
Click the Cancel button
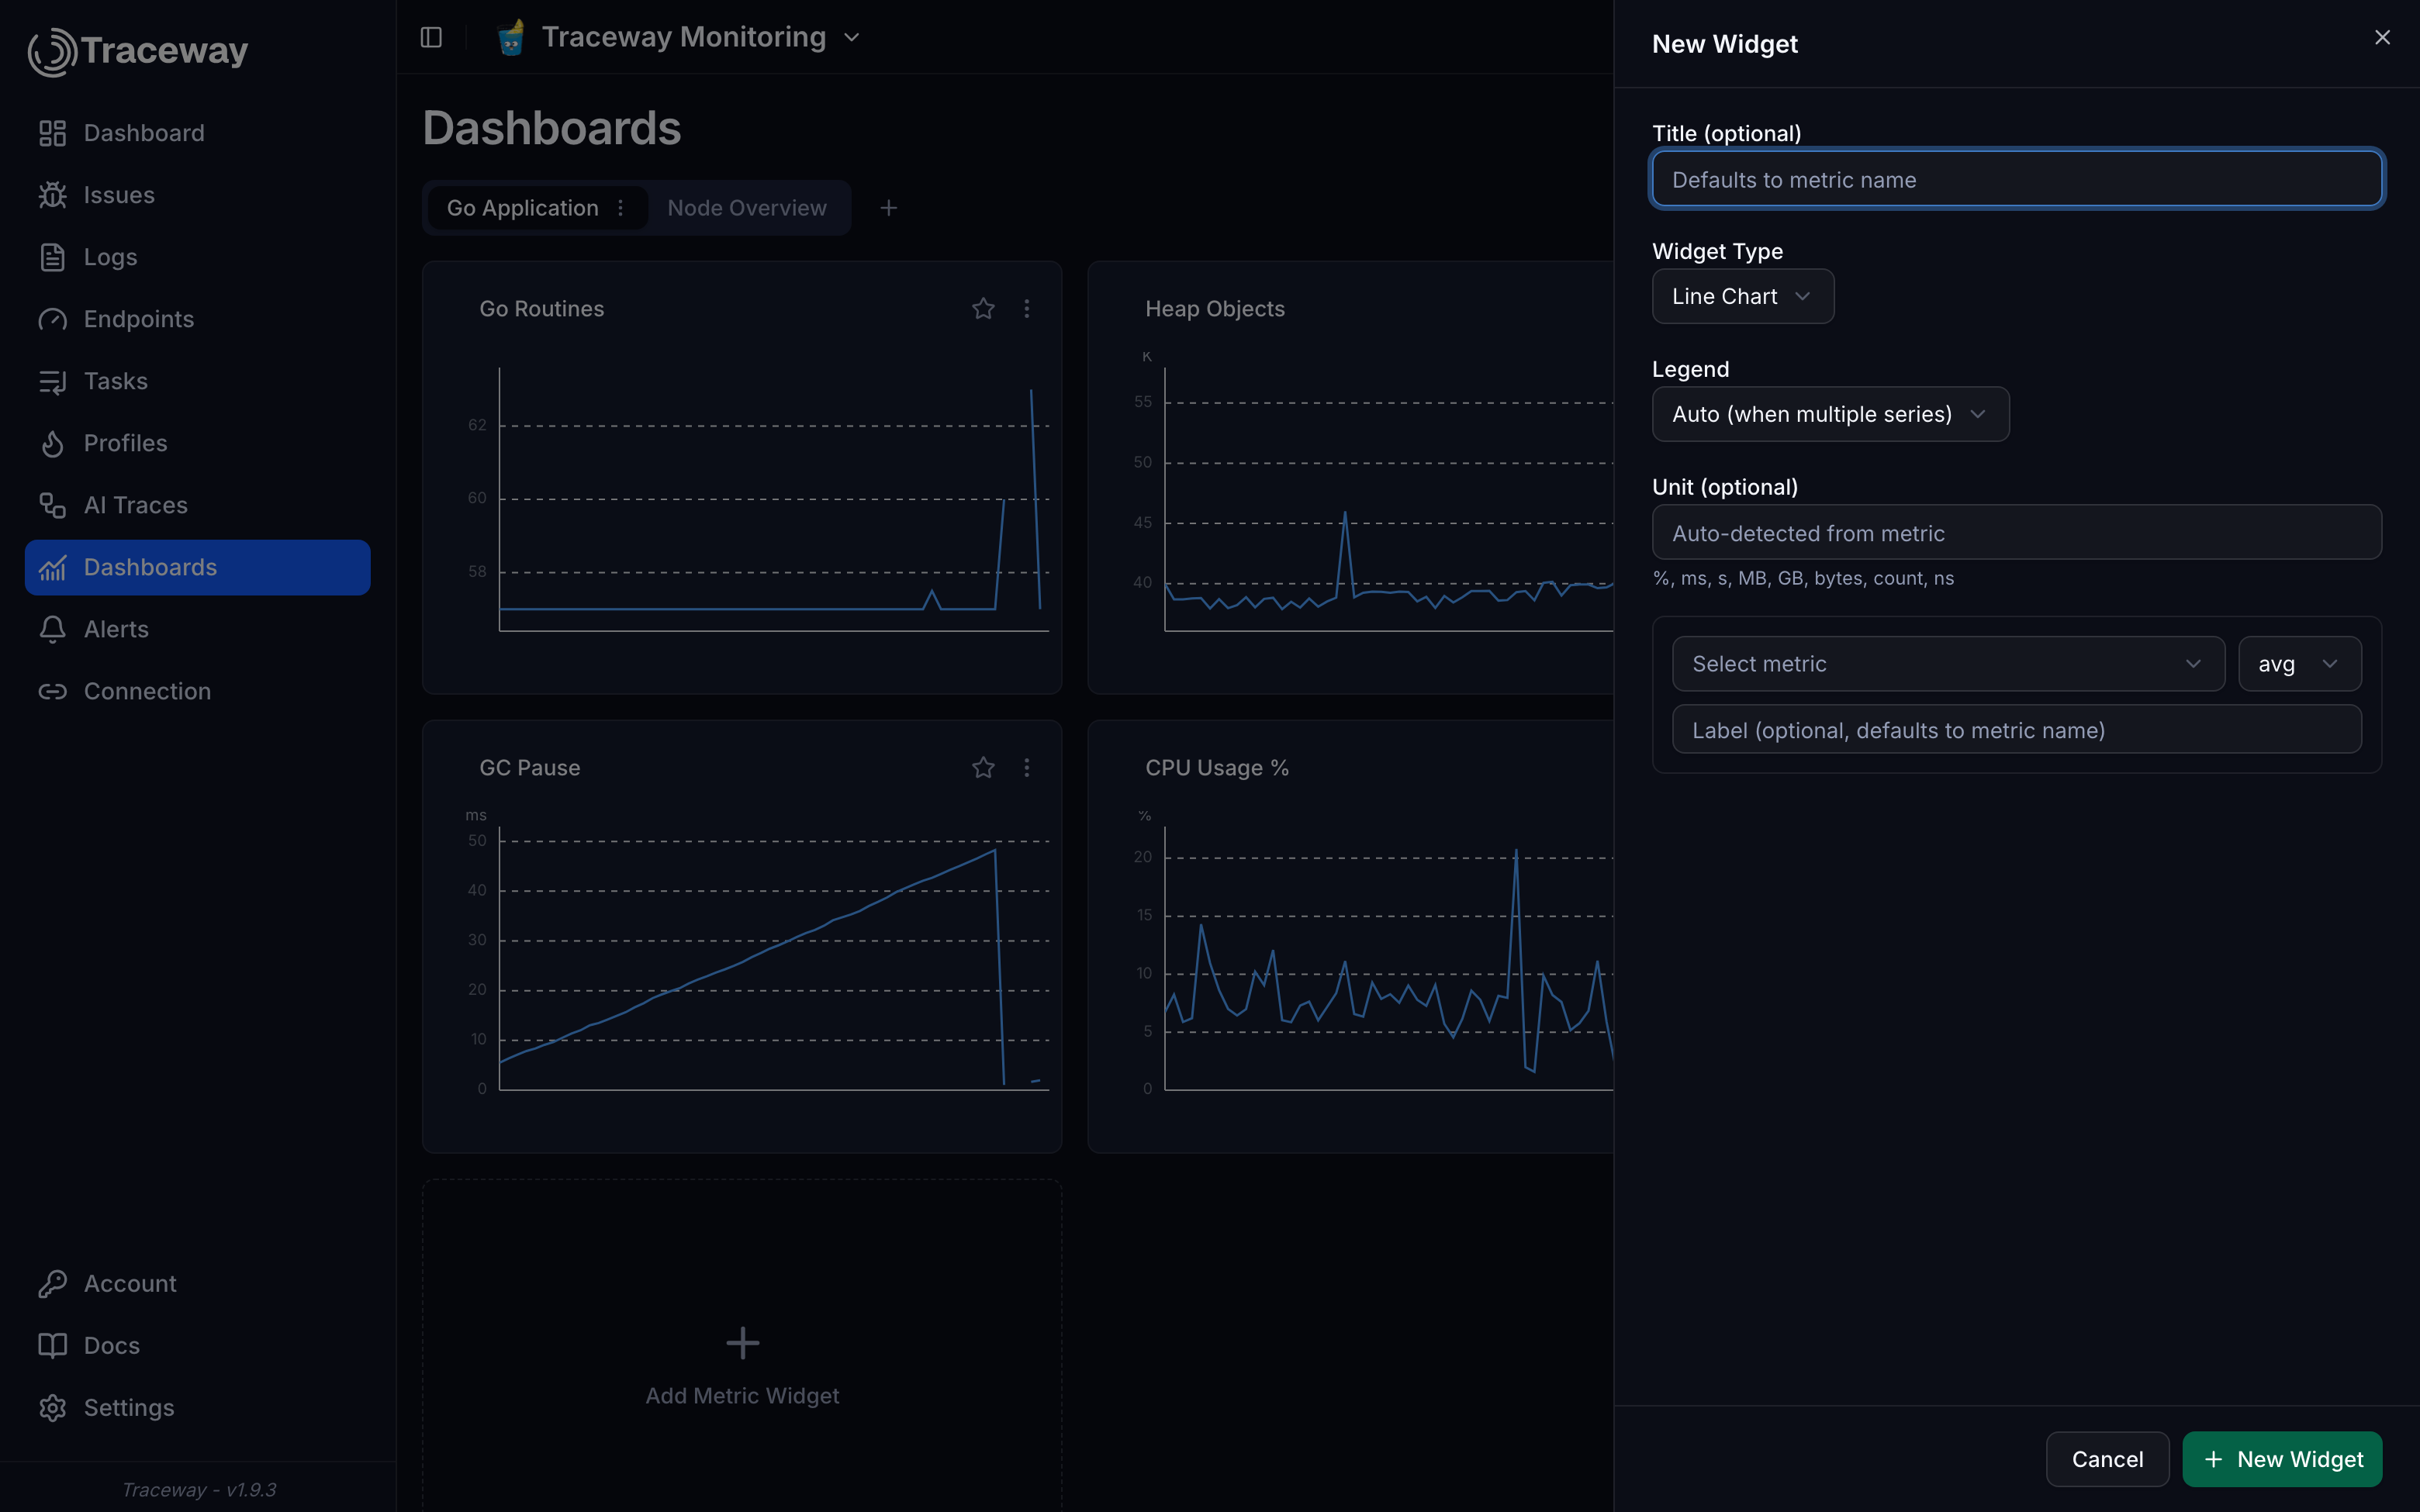coord(2107,1459)
